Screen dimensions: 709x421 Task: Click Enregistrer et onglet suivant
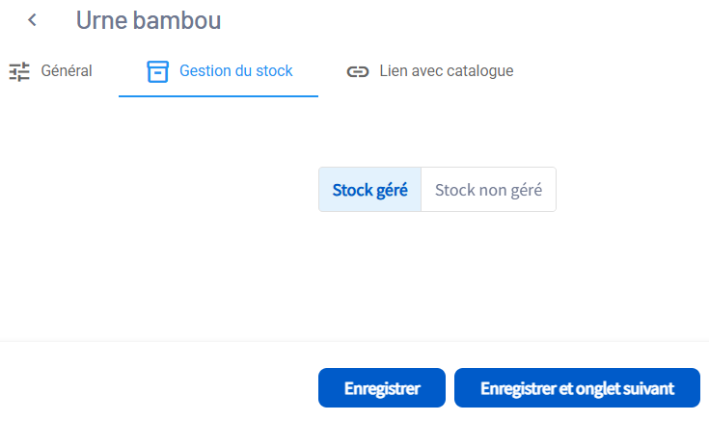coord(576,388)
